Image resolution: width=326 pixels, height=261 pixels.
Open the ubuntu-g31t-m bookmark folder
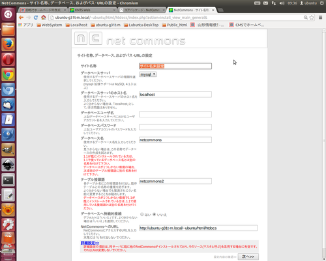point(106,25)
